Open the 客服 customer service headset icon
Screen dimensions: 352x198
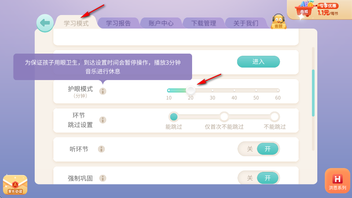[x=278, y=21]
